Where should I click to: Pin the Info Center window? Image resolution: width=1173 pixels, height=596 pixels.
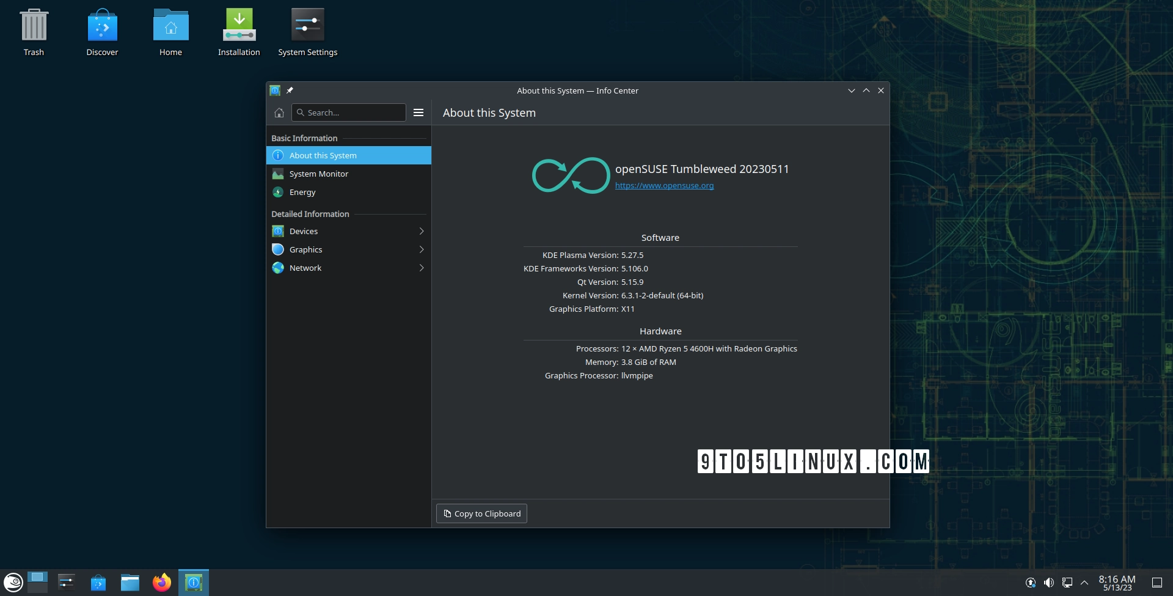[290, 90]
